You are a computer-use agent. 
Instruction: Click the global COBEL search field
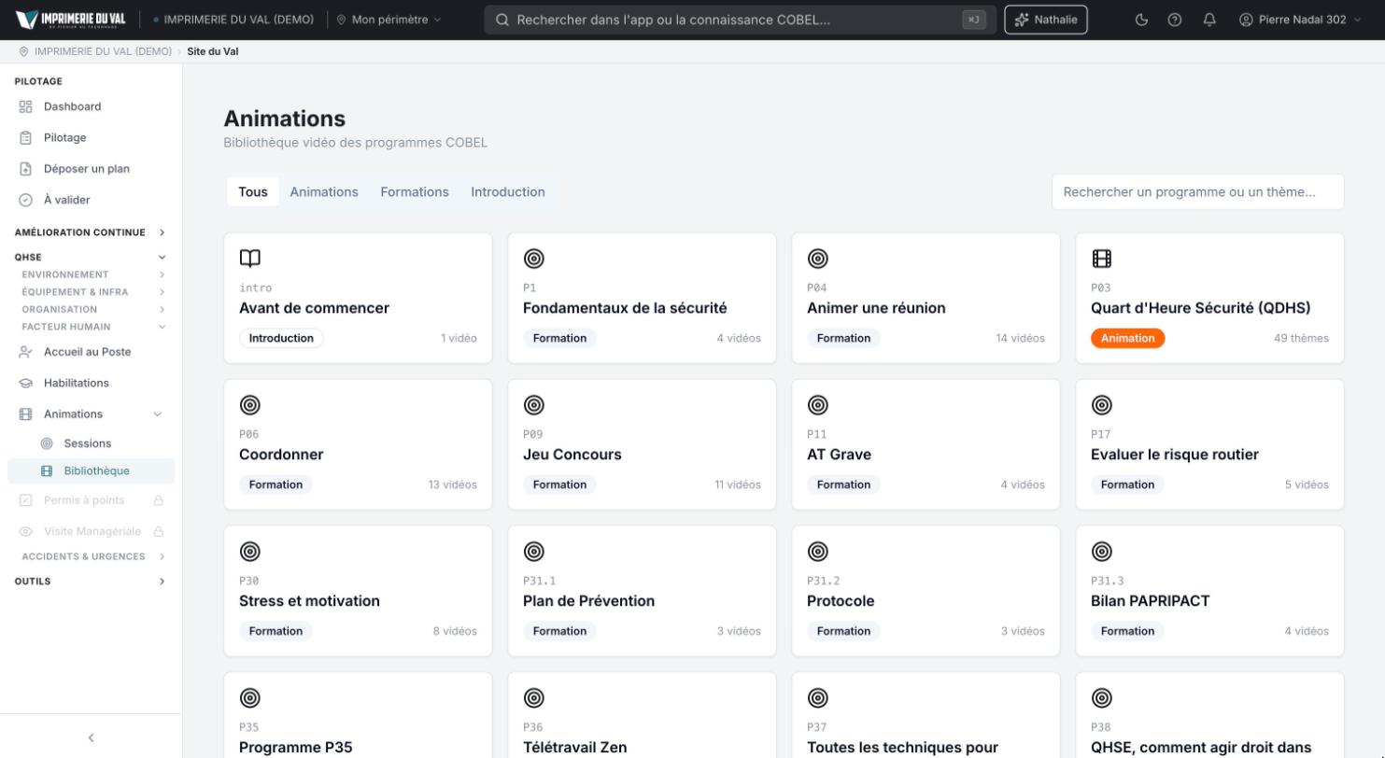[740, 20]
